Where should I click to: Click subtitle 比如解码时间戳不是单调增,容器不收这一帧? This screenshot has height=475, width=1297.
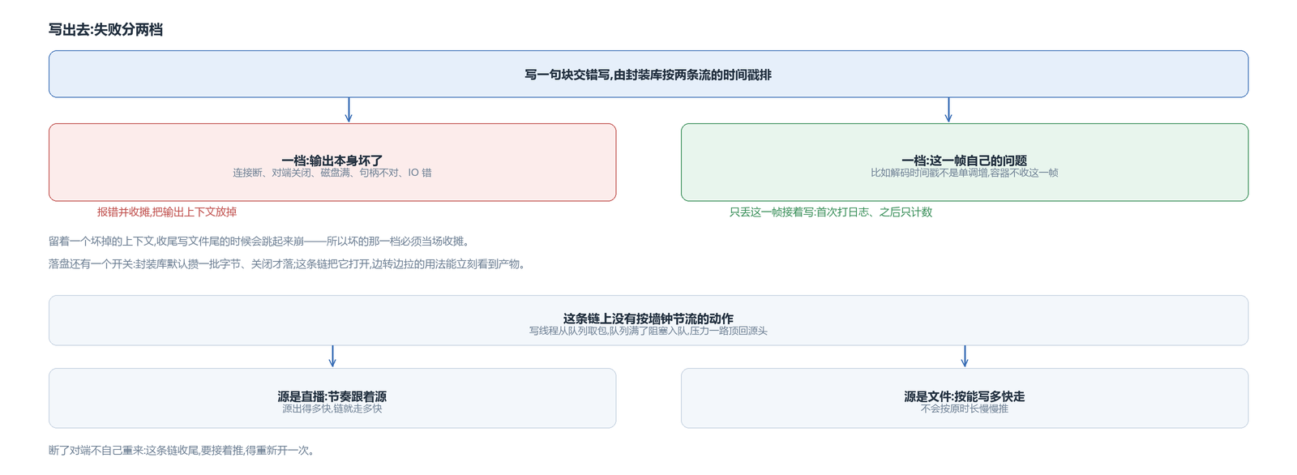click(x=965, y=173)
